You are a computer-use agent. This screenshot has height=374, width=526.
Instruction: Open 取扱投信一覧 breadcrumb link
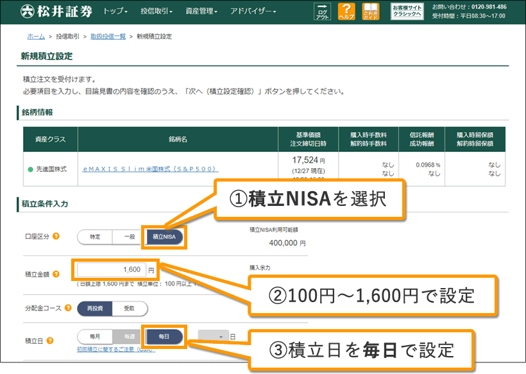tap(108, 37)
